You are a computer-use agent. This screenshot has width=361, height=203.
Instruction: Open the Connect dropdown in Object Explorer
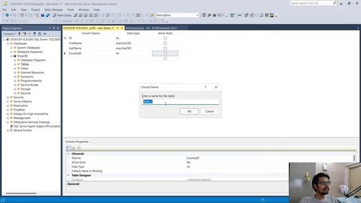pos(10,34)
